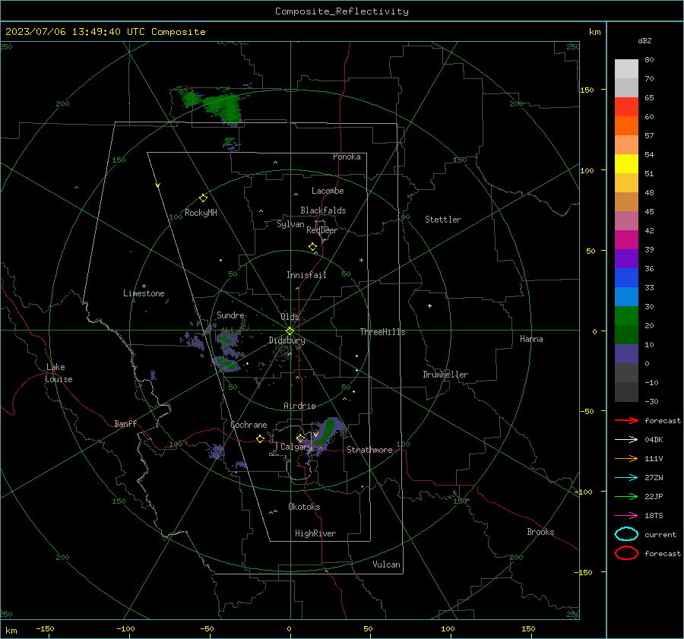Click the Blackfalds city label
Screen dimensions: 684x639
[x=323, y=210]
